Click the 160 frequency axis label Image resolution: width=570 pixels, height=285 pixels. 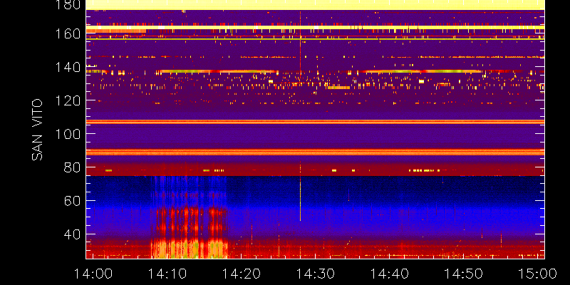click(68, 34)
